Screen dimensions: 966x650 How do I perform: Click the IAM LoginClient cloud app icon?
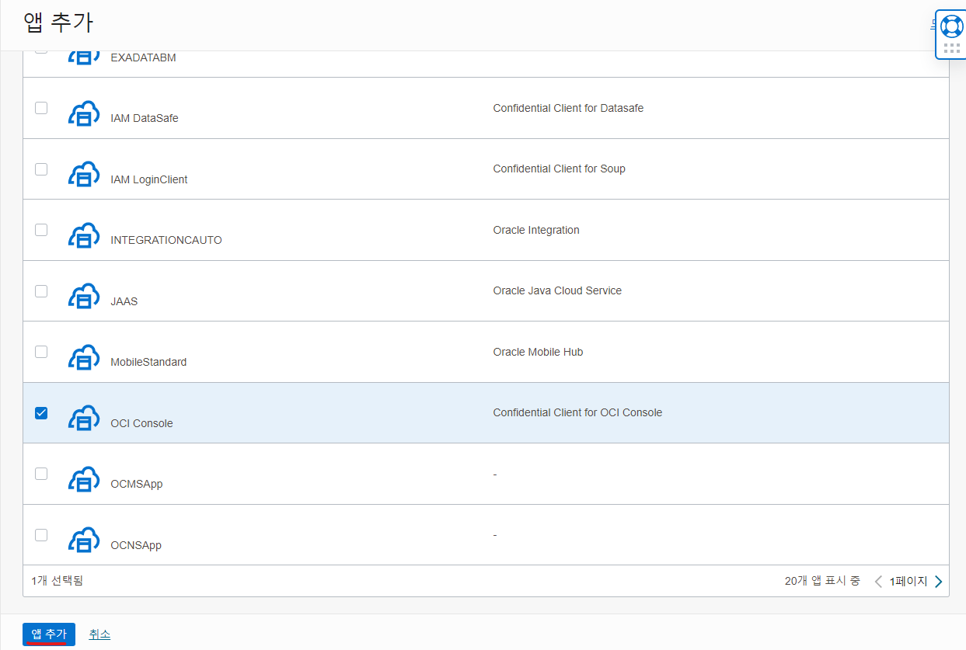coord(84,174)
